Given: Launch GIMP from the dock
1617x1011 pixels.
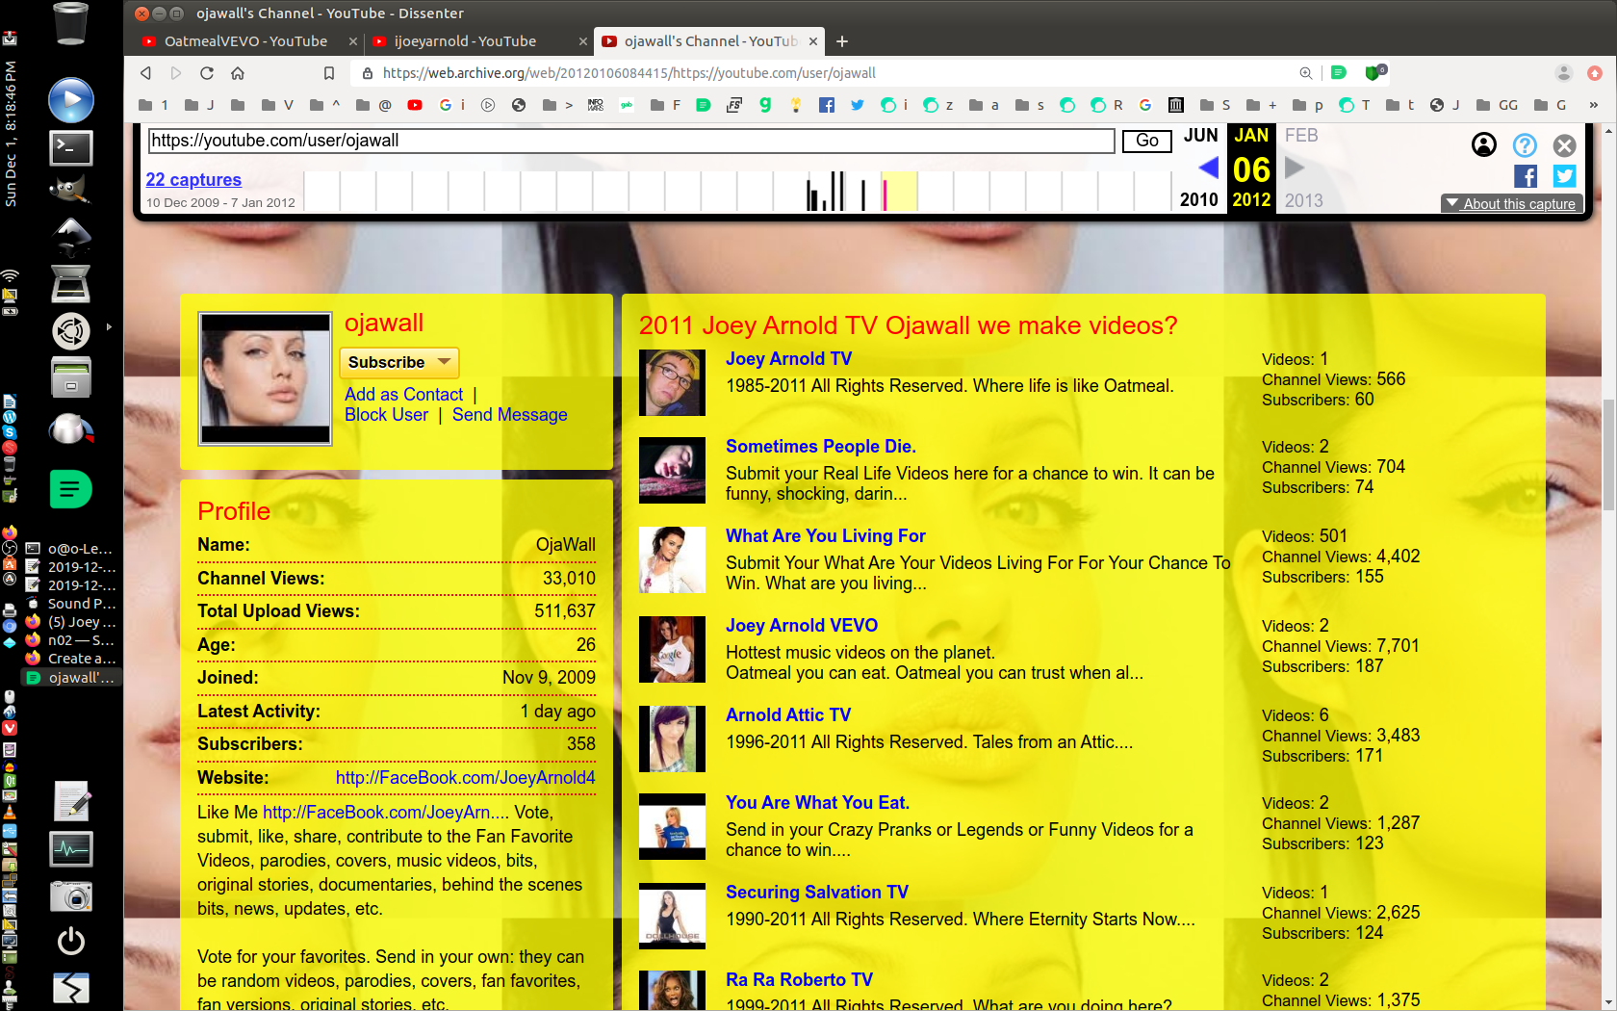Looking at the screenshot, I should pos(71,189).
